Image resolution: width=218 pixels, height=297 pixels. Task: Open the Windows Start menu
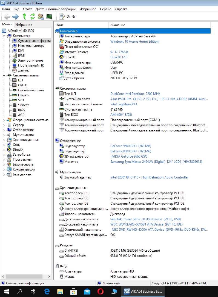[7, 291]
